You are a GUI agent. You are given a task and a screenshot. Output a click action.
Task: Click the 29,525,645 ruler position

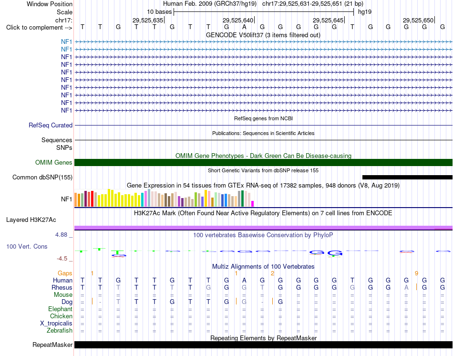328,20
